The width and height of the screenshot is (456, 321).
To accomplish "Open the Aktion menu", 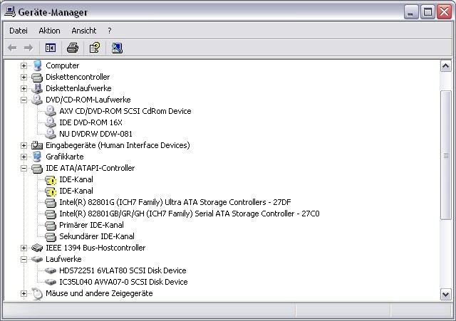I will tap(49, 31).
